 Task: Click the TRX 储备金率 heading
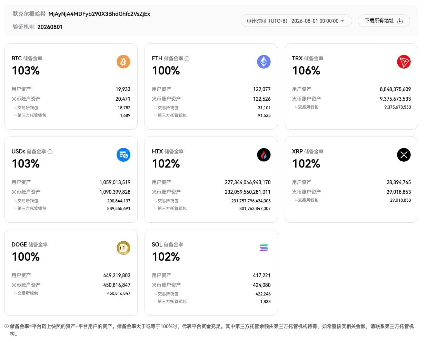point(308,59)
